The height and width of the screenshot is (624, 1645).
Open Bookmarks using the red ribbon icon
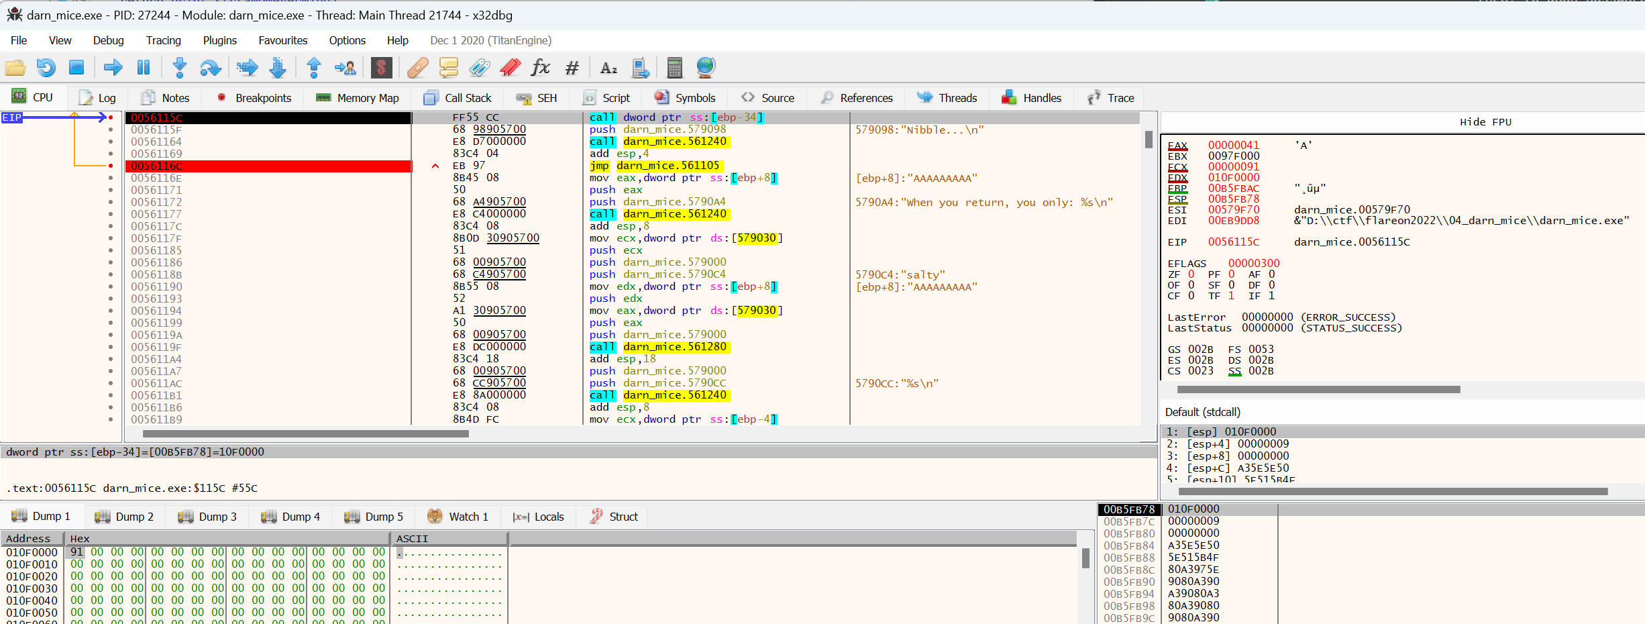click(510, 67)
